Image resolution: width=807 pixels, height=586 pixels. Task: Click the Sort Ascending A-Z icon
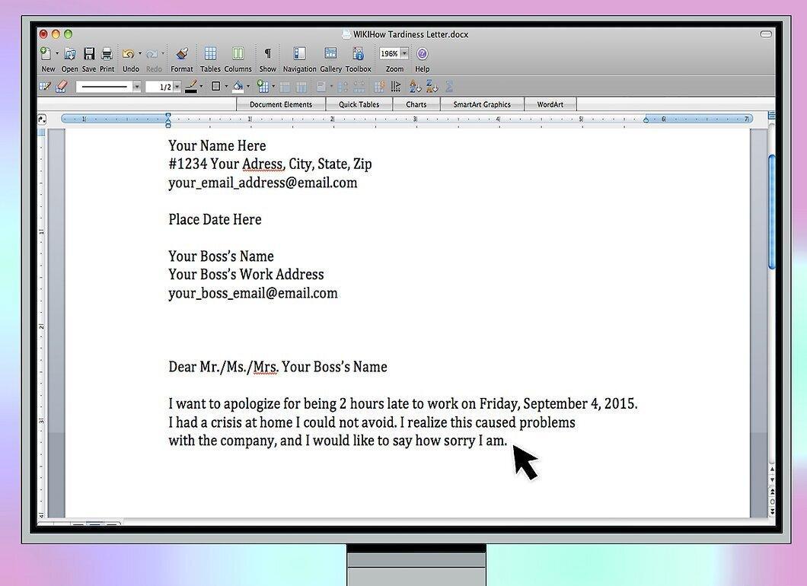[415, 87]
